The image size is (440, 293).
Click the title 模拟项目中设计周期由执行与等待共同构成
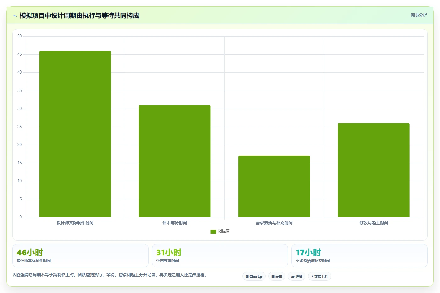(x=79, y=16)
